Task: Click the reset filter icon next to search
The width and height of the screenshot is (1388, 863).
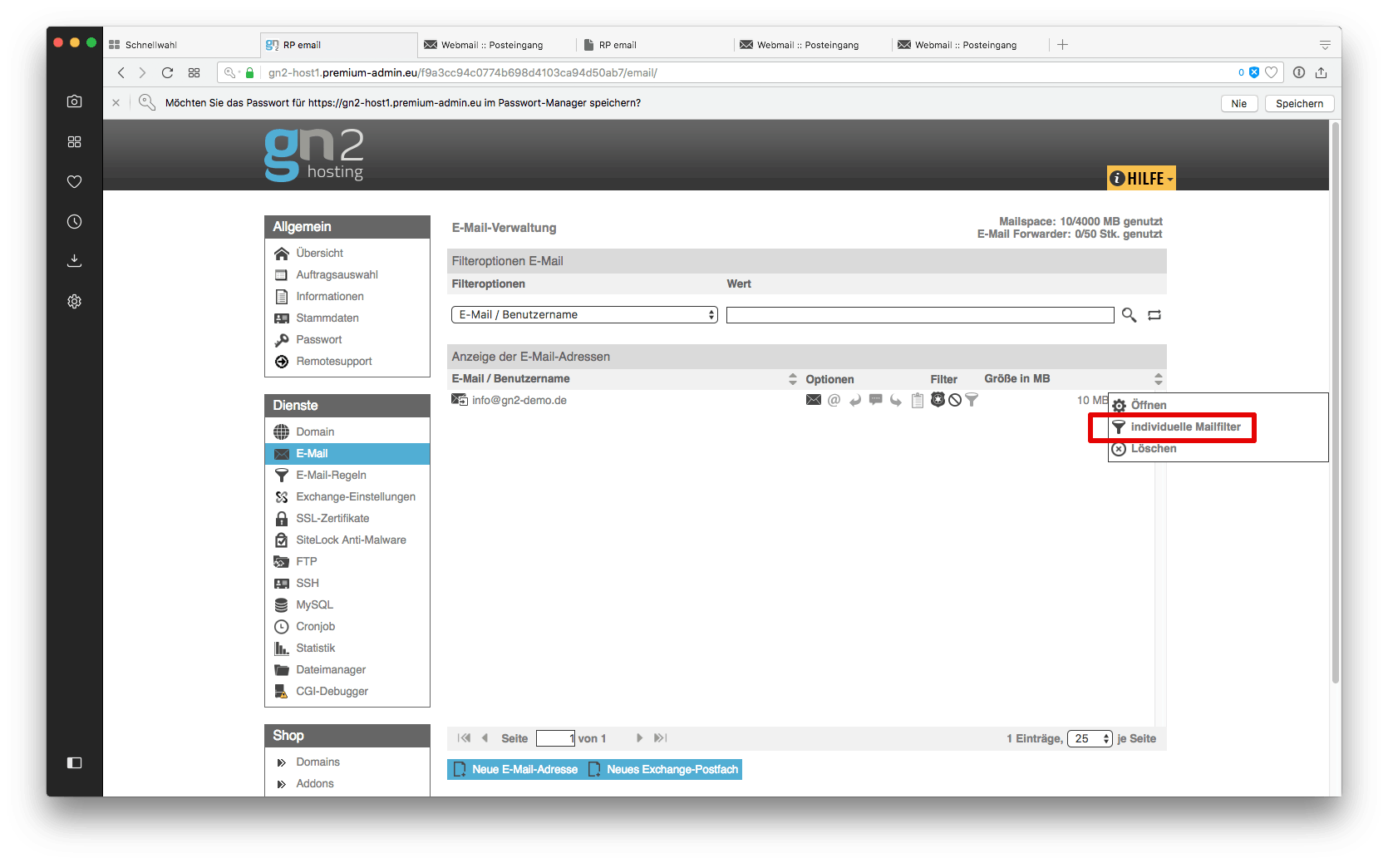Action: (x=1154, y=315)
